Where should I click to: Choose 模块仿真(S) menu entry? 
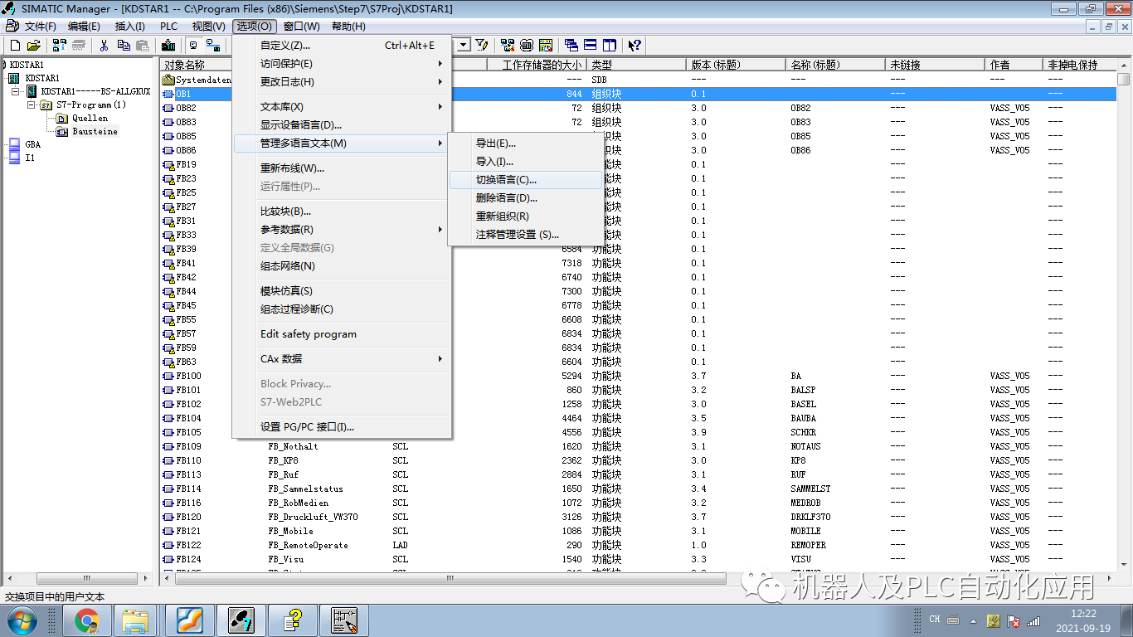[x=342, y=291]
